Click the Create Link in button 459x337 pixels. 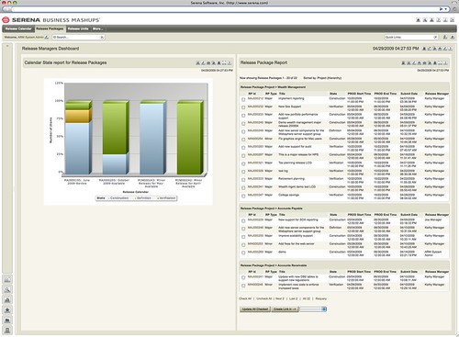point(285,309)
